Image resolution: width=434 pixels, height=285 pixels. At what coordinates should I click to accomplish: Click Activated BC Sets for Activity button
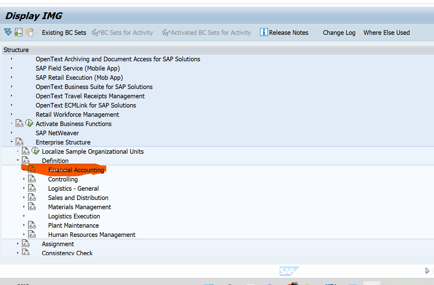pyautogui.click(x=206, y=33)
